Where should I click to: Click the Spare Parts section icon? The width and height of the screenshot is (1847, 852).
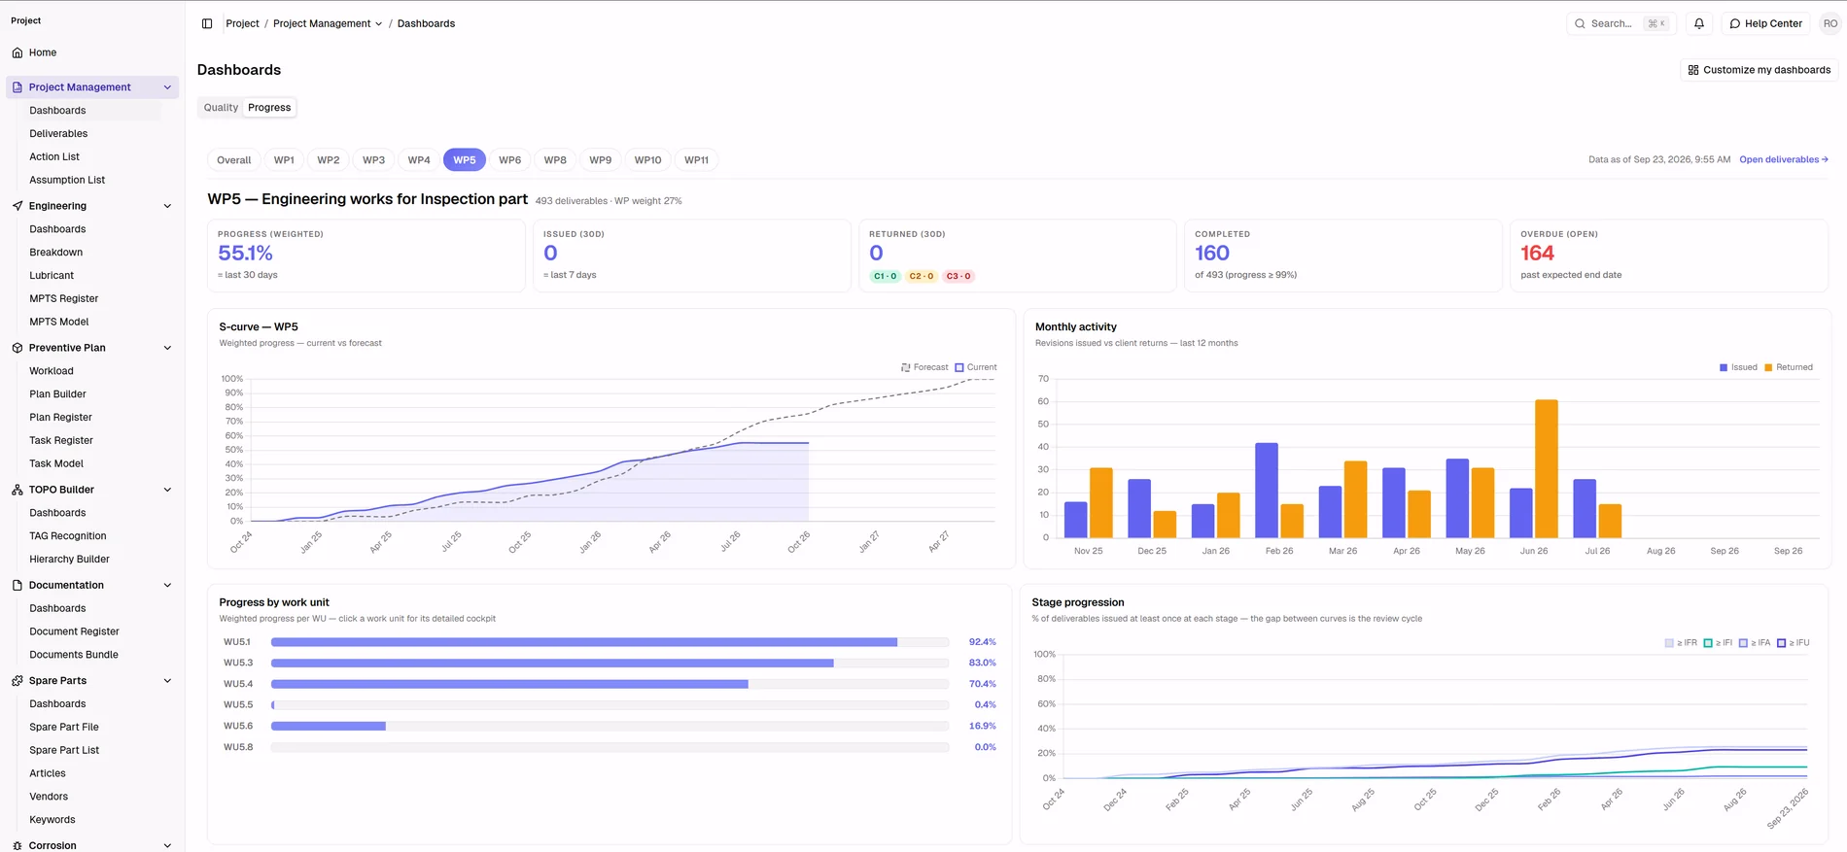(17, 681)
